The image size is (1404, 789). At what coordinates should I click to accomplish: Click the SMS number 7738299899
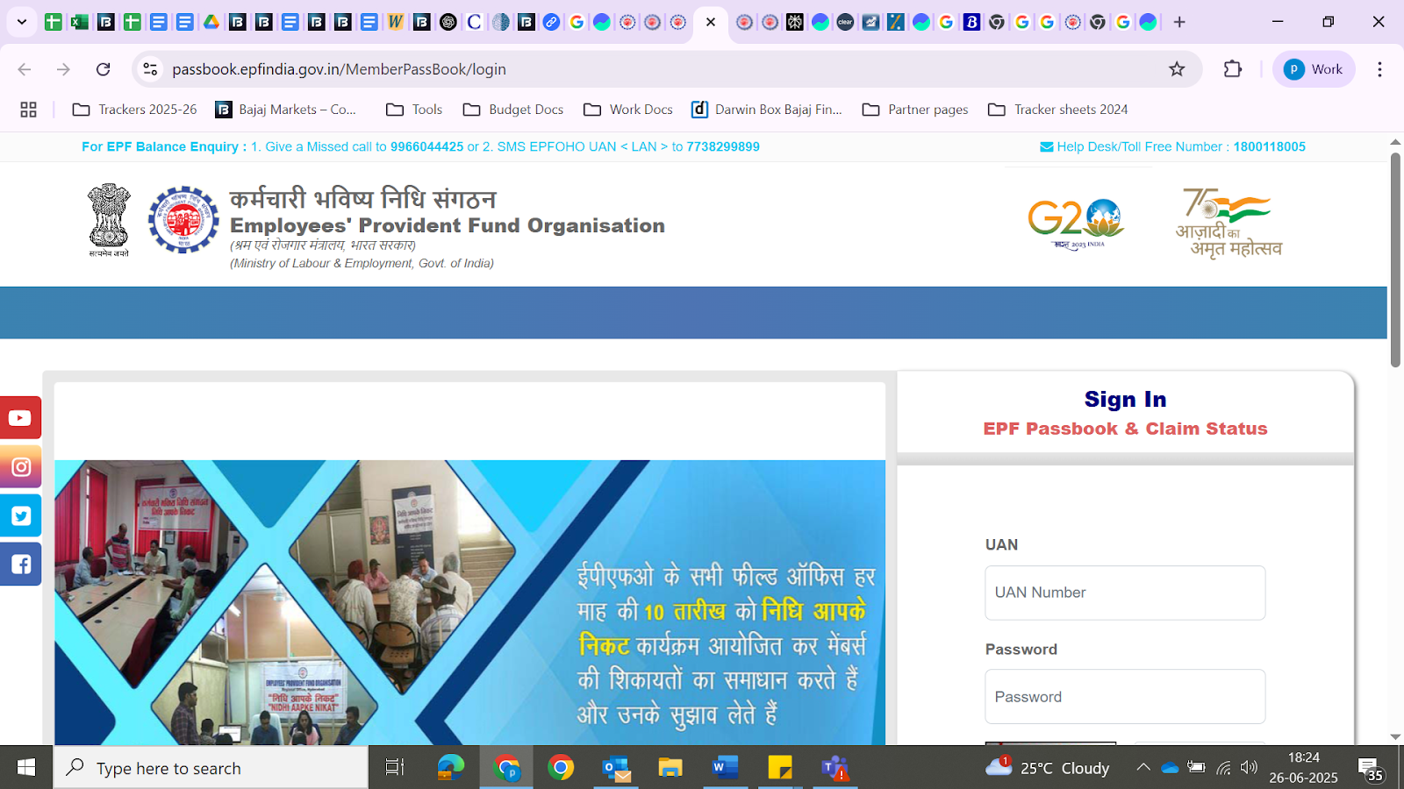coord(723,146)
